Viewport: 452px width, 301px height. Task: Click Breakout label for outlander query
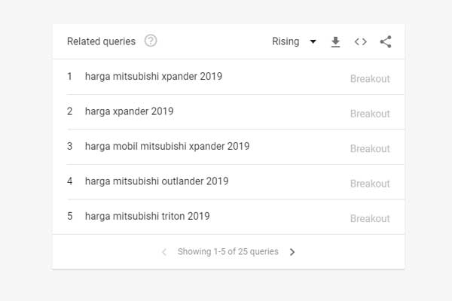pos(370,184)
